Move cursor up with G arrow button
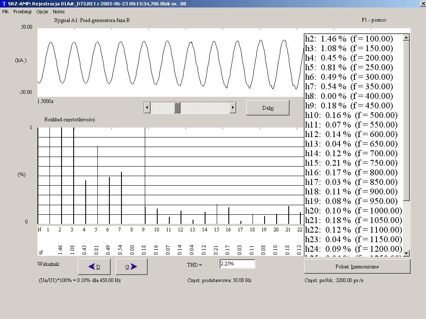 [131, 267]
